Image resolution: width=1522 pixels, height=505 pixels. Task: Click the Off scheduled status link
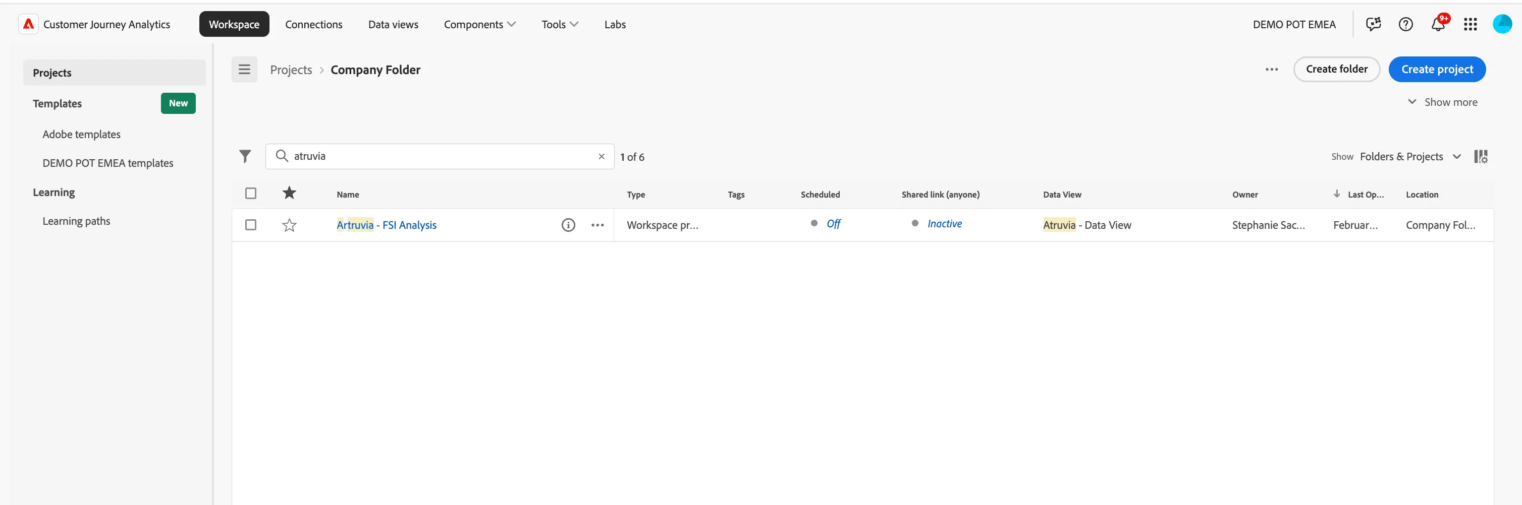click(x=833, y=224)
